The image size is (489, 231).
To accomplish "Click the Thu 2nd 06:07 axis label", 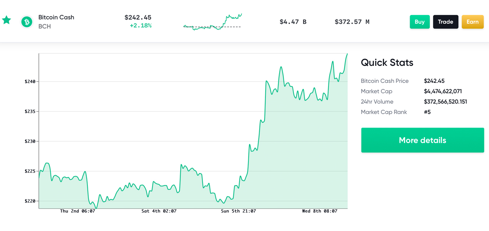I will pyautogui.click(x=77, y=211).
